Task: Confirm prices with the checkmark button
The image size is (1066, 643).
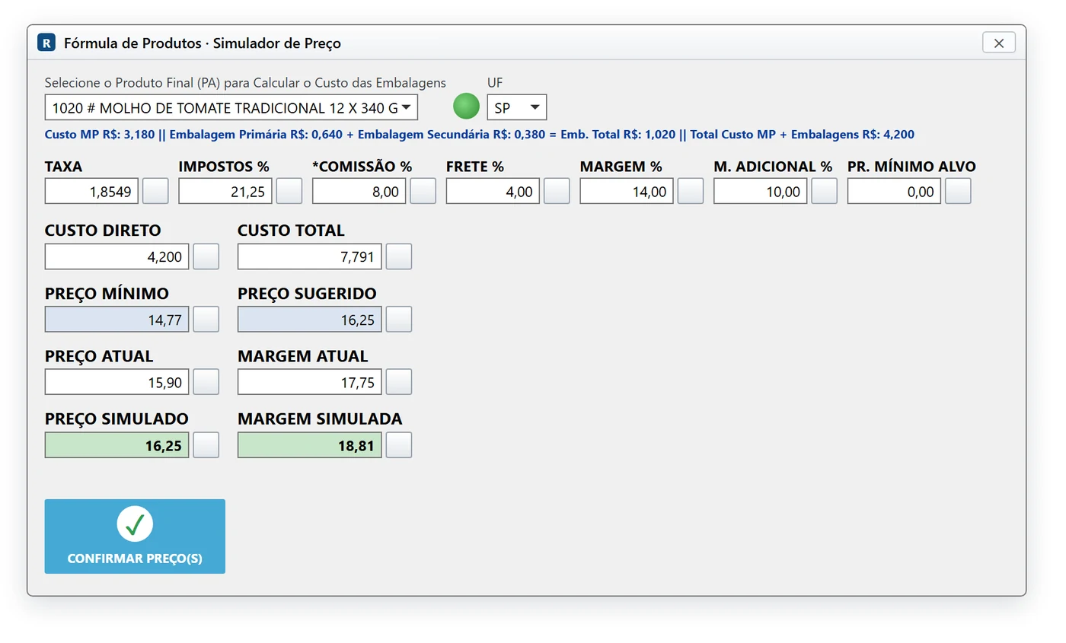Action: pyautogui.click(x=135, y=536)
